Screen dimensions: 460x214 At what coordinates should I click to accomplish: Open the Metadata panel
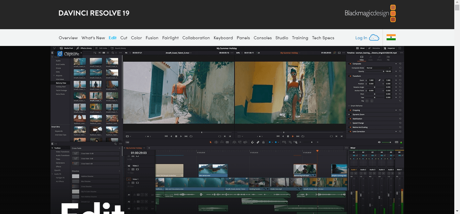tap(374, 48)
